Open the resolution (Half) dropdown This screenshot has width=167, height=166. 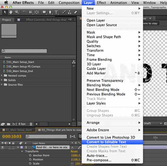pos(153,124)
